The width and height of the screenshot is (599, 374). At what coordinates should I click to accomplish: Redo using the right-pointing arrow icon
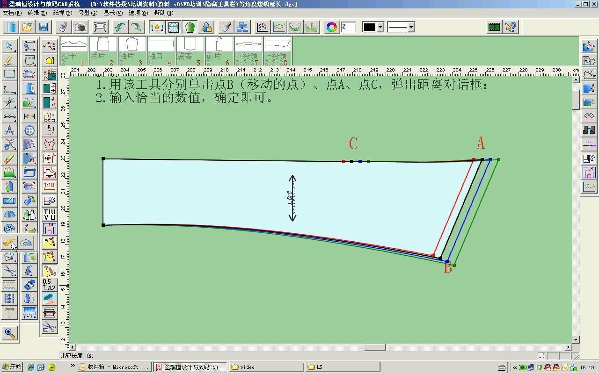coord(136,27)
